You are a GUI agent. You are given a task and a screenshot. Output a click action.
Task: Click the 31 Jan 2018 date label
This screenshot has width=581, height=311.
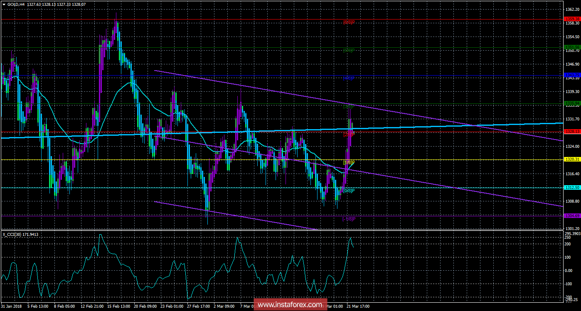click(x=12, y=306)
